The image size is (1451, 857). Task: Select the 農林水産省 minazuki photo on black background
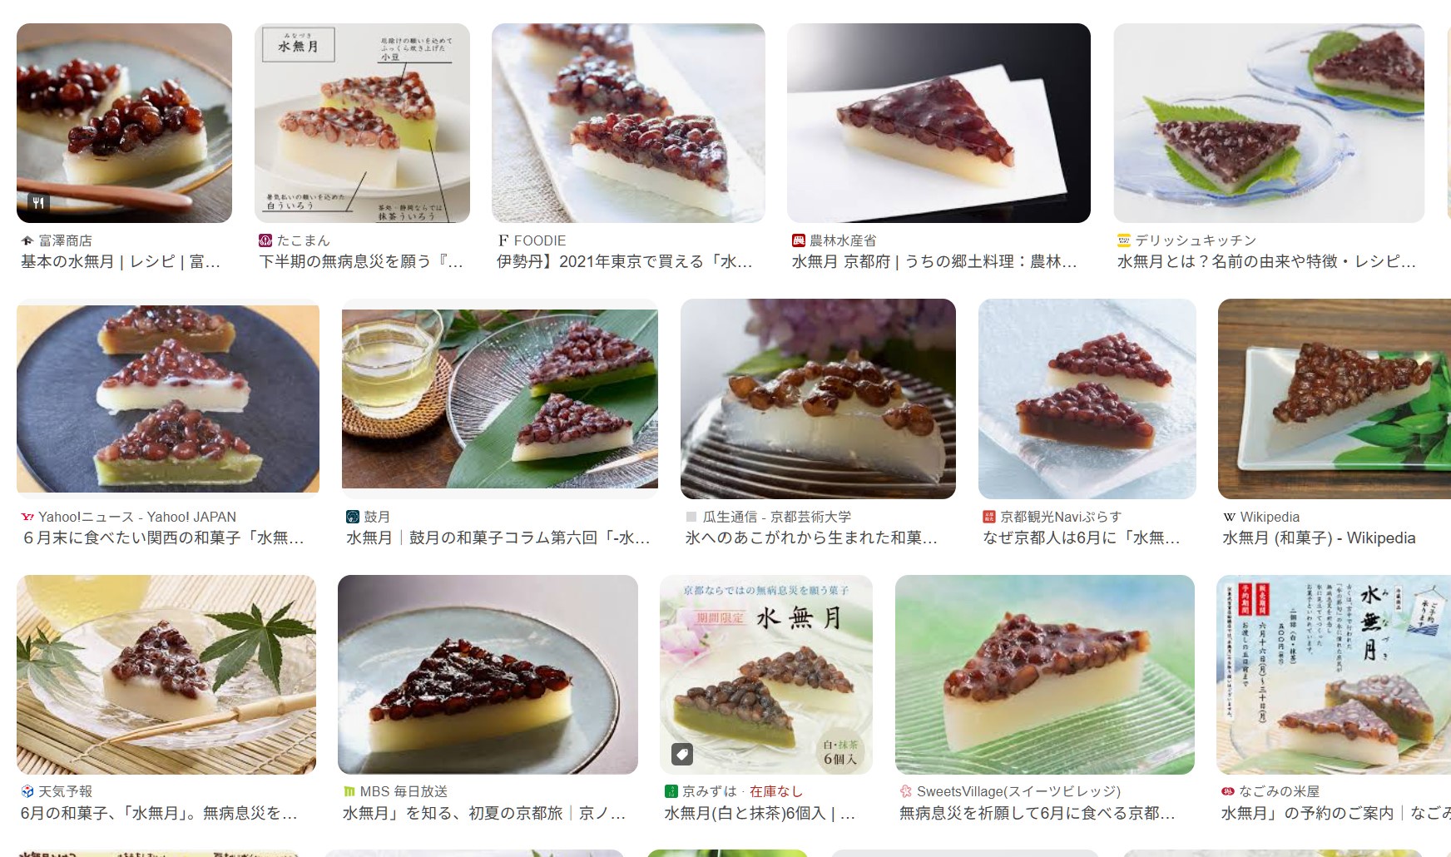click(938, 123)
